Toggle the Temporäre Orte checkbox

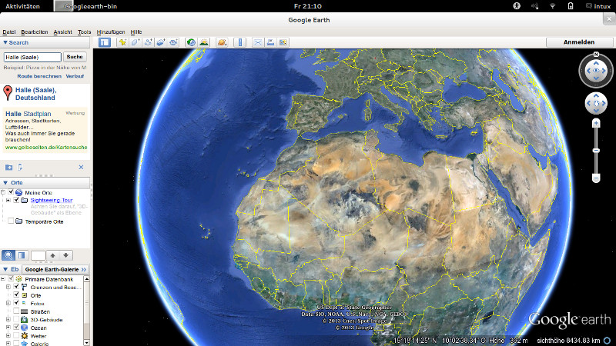pos(11,221)
